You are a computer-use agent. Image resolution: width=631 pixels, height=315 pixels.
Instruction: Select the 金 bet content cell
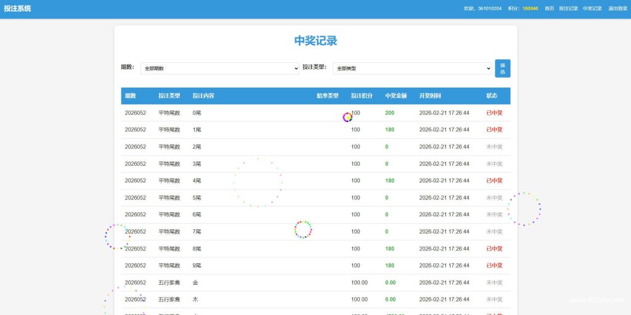click(x=195, y=283)
